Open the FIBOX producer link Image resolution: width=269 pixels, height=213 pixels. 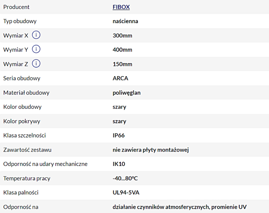pyautogui.click(x=121, y=7)
